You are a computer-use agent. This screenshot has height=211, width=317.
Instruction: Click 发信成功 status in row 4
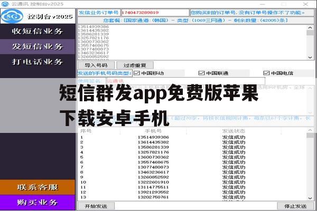[234, 152]
